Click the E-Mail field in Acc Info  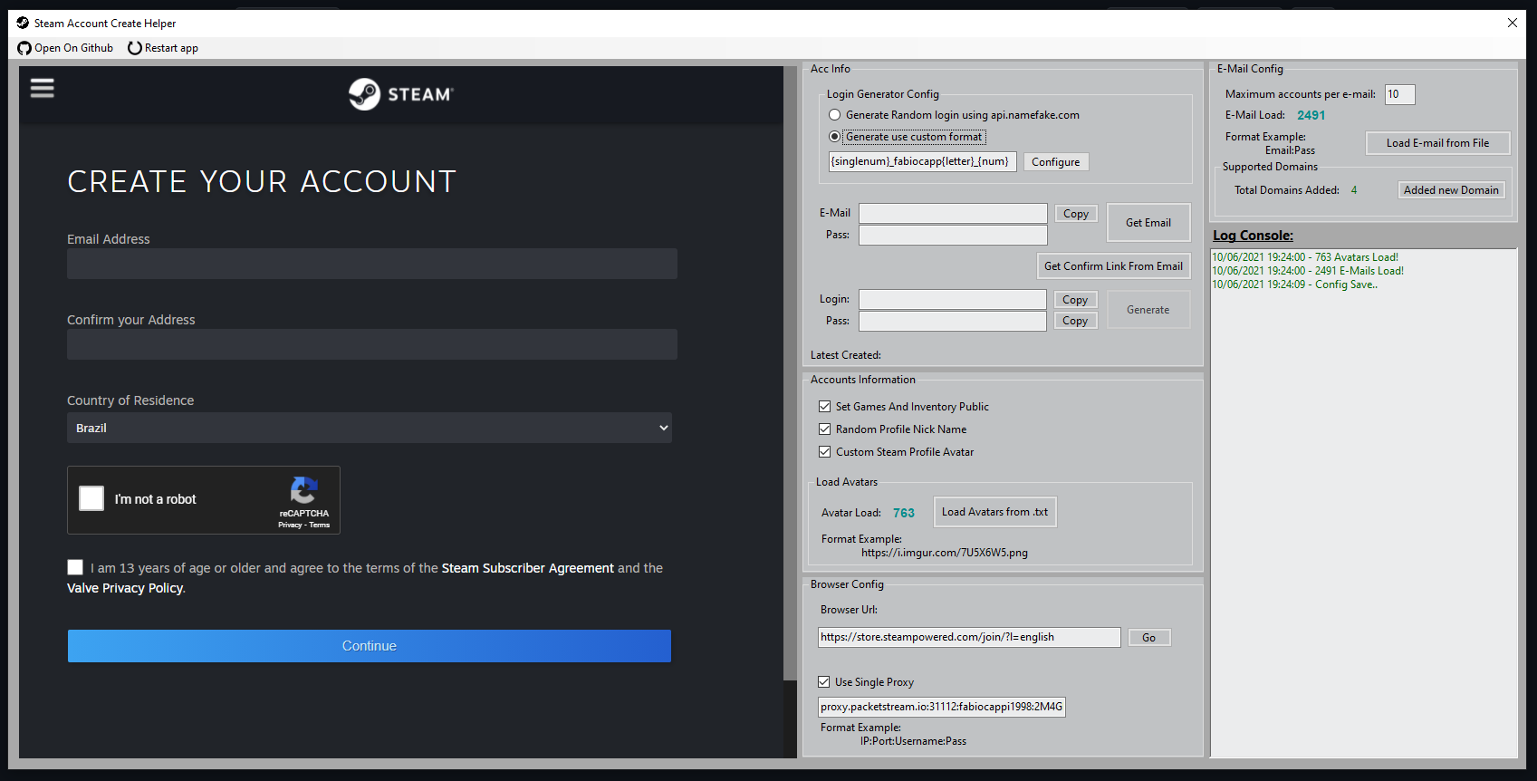pos(953,213)
